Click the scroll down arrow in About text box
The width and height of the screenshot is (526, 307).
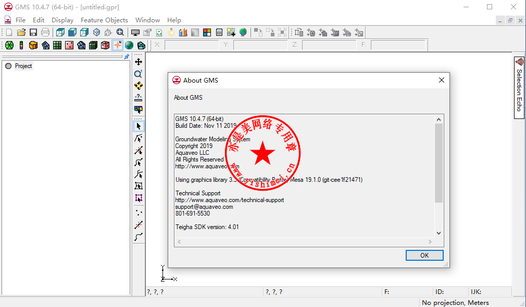[x=439, y=233]
